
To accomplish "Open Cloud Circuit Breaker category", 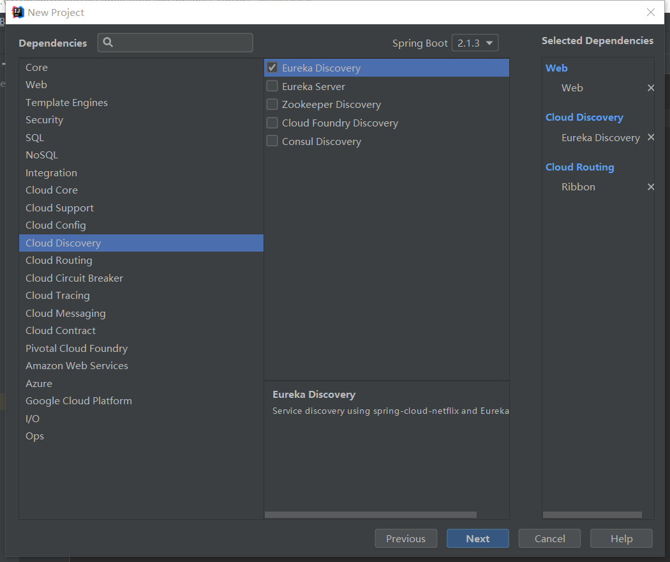I will pos(142,278).
